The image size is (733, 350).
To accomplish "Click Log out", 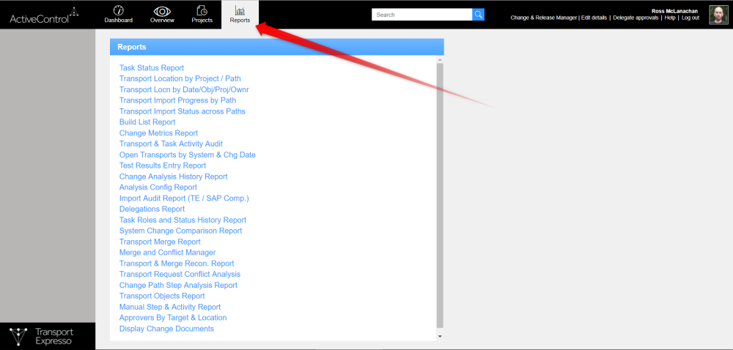I will (690, 18).
